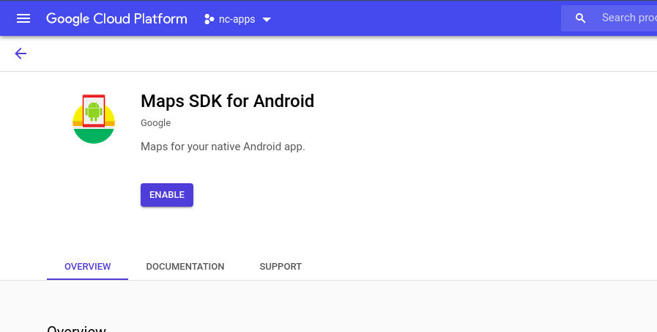The height and width of the screenshot is (332, 657).
Task: Click the 'Google' publisher label
Action: coord(155,123)
